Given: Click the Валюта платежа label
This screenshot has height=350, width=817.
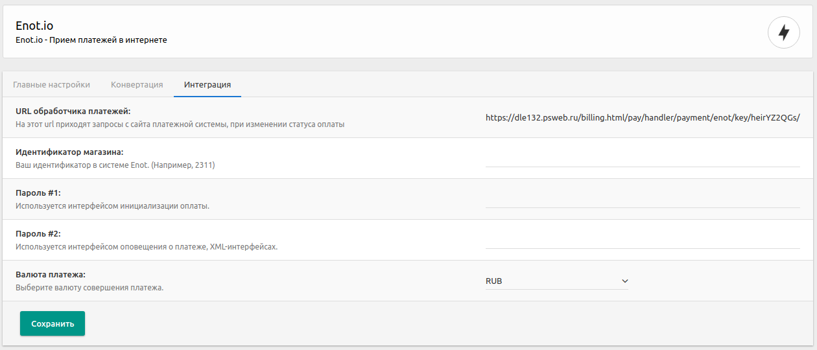Looking at the screenshot, I should [51, 275].
